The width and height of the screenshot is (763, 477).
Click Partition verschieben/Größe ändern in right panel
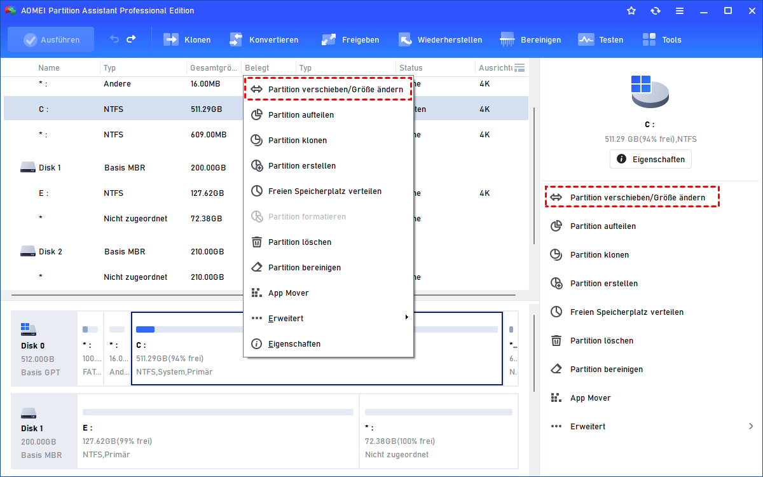(633, 197)
